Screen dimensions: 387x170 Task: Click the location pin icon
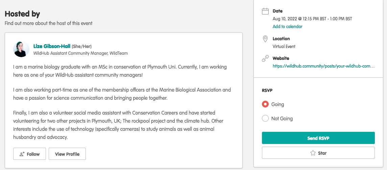265,39
